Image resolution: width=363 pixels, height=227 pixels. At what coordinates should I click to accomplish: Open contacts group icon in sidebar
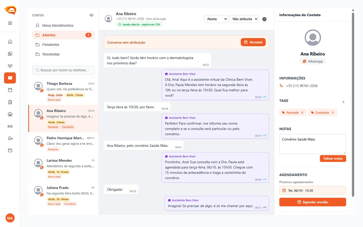10,66
